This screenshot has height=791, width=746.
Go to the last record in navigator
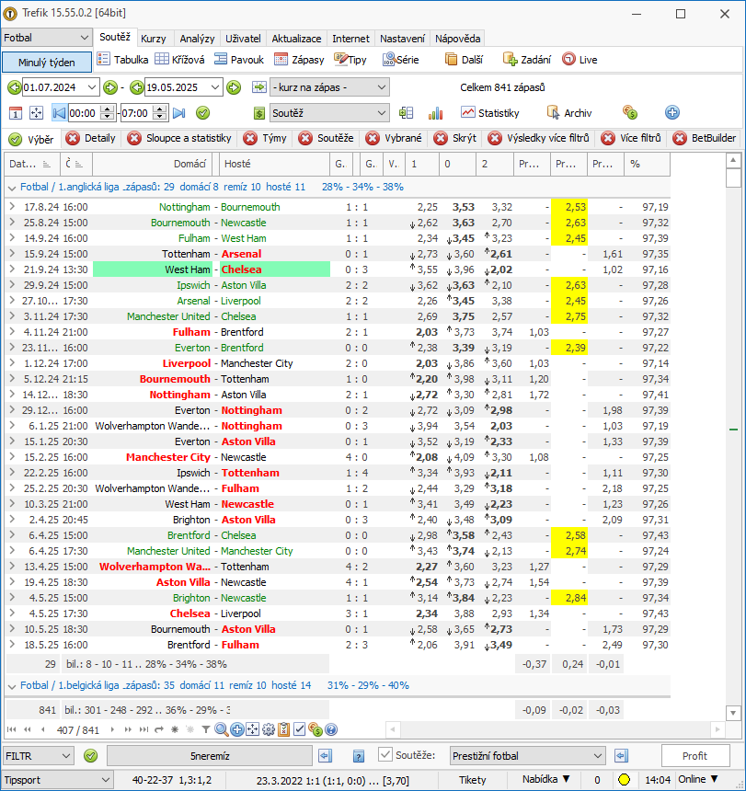pos(143,729)
